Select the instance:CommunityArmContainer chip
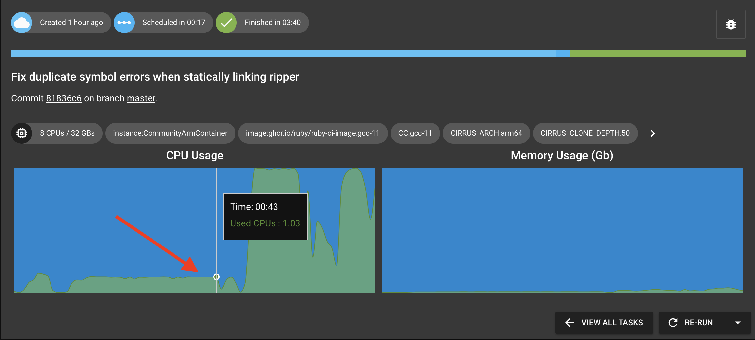The image size is (755, 340). coord(170,133)
